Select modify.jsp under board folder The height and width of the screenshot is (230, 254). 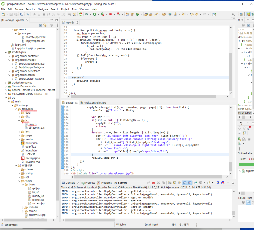[x=38, y=196]
